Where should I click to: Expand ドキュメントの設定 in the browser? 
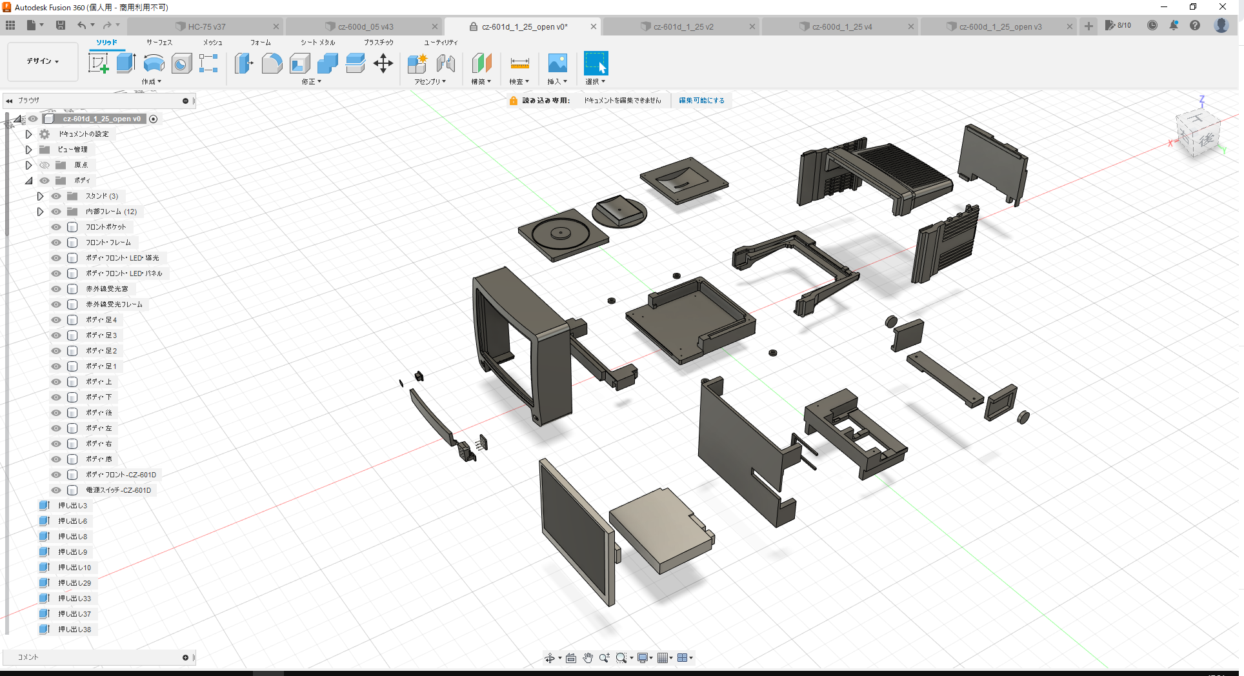[28, 134]
